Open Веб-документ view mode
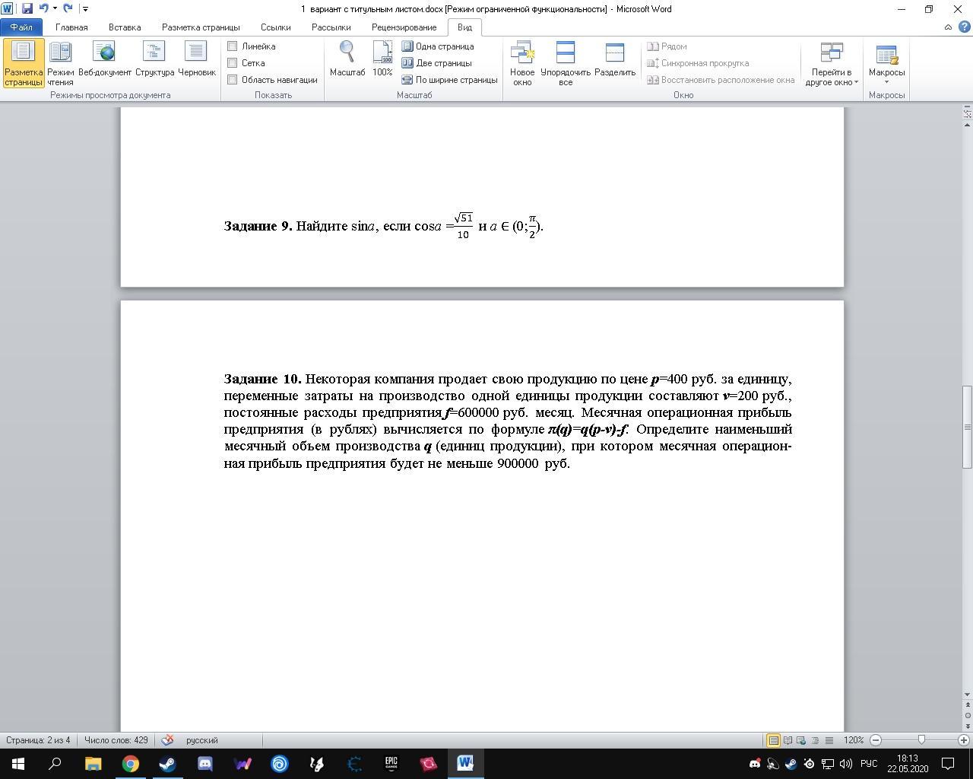 (105, 59)
